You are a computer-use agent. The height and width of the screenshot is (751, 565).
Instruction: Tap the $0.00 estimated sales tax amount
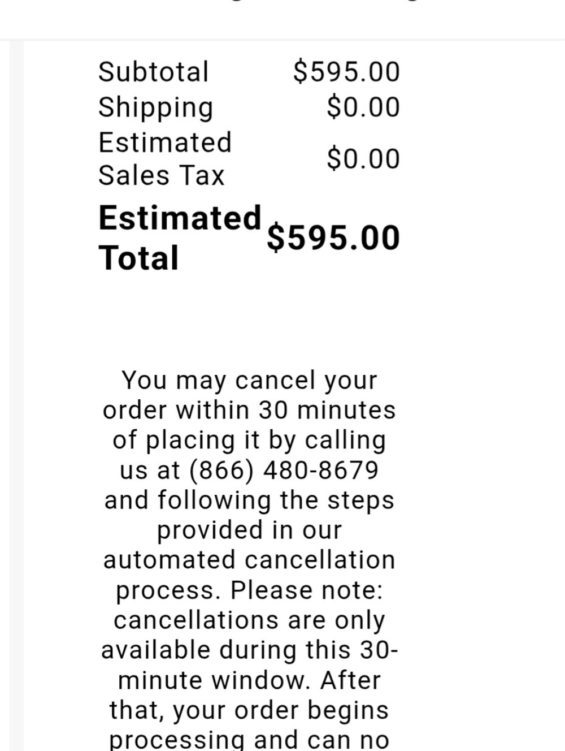363,158
